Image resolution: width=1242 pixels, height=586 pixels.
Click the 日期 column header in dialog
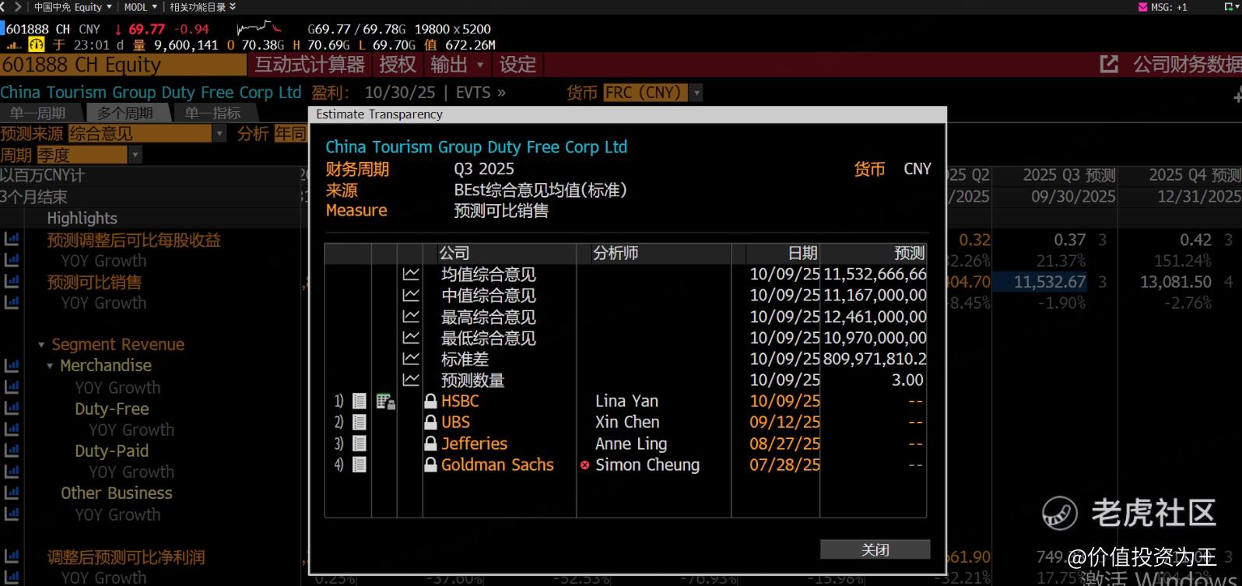click(x=802, y=253)
